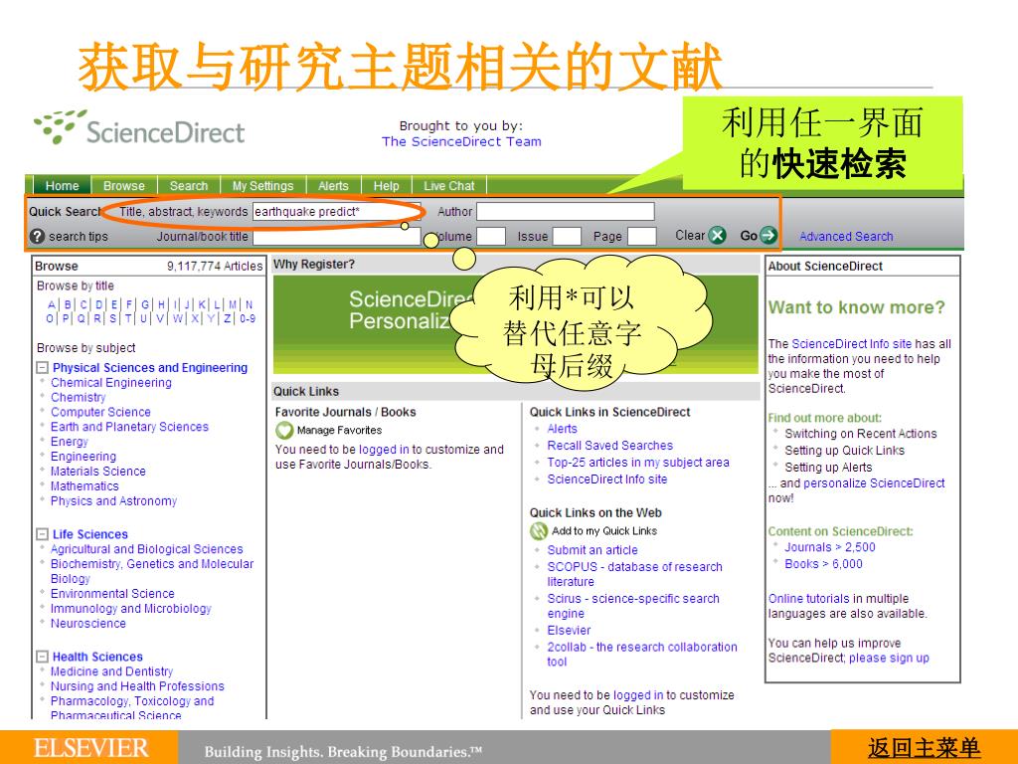Click the Volume input box

(491, 237)
